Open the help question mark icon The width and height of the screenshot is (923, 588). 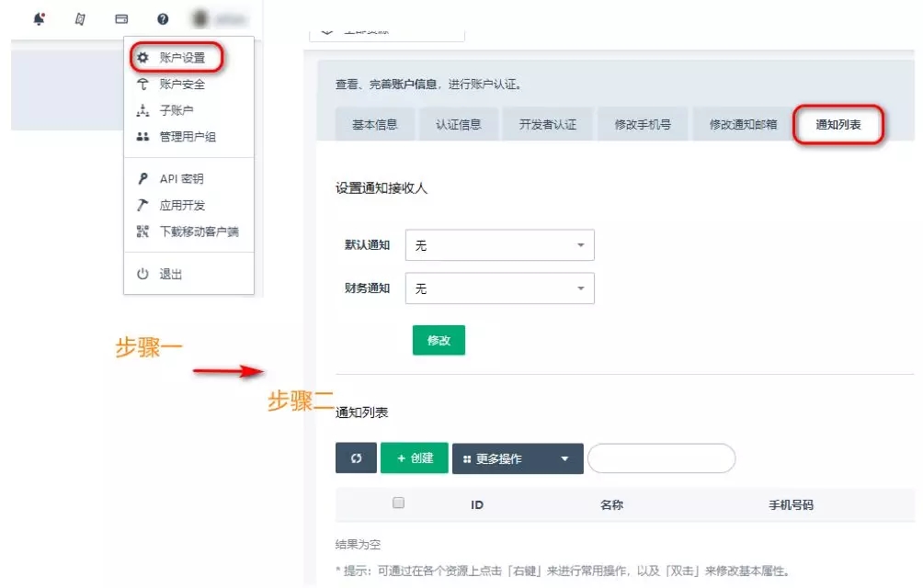163,18
